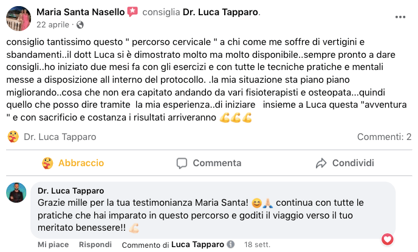Click the hug reaction emoji summary icon
This screenshot has width=418, height=252.
point(13,137)
